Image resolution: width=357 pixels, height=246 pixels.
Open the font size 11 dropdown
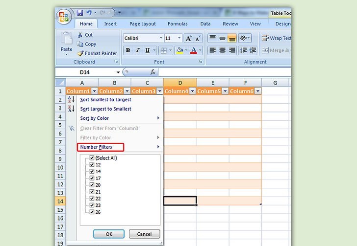[179, 38]
